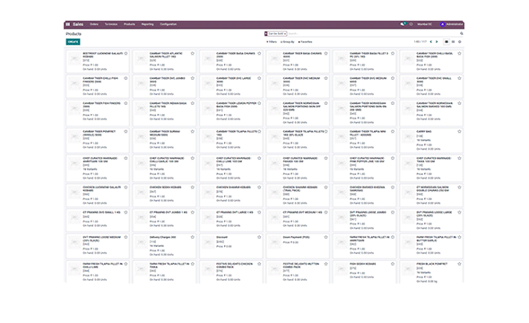Star the Cambay Tiger Basa Fillet card
This screenshot has width=529, height=323.
[393, 53]
